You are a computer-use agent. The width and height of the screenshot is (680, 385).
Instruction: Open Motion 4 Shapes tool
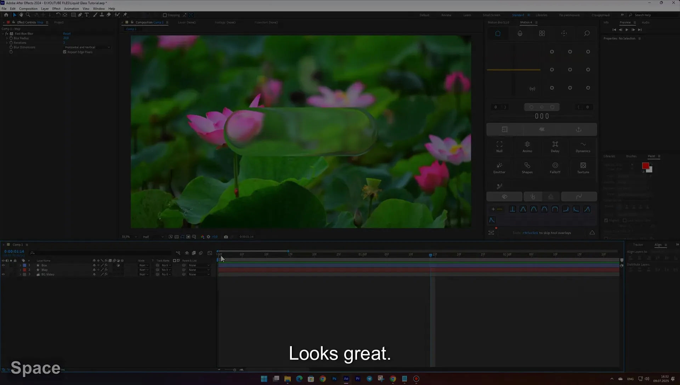tap(527, 168)
